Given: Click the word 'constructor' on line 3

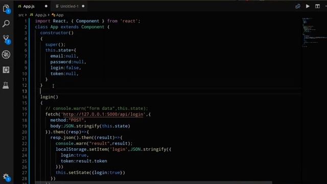Looking at the screenshot, I should pos(54,33).
